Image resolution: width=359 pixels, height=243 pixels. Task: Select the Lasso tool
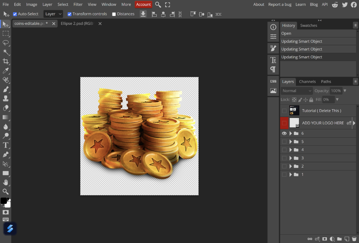[5, 42]
